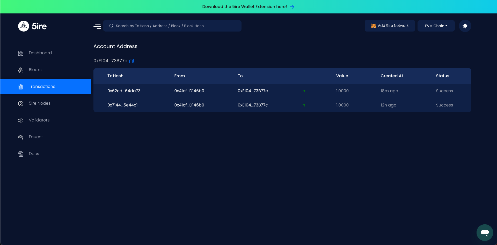This screenshot has height=245, width=497.
Task: Click the 12h ago timestamp
Action: click(x=388, y=105)
